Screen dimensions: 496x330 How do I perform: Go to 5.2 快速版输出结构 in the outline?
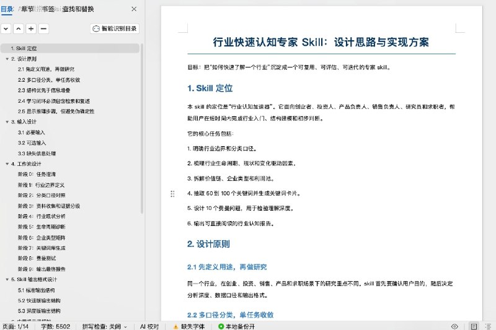tap(39, 301)
